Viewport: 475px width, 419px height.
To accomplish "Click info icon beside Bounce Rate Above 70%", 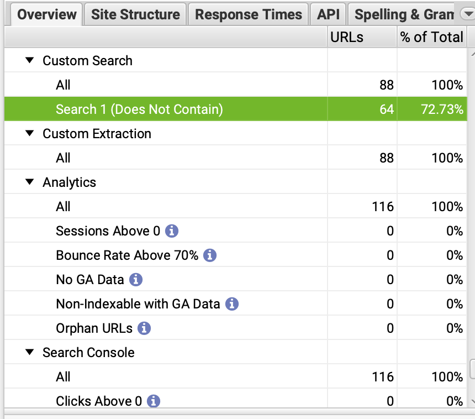I will pyautogui.click(x=210, y=255).
